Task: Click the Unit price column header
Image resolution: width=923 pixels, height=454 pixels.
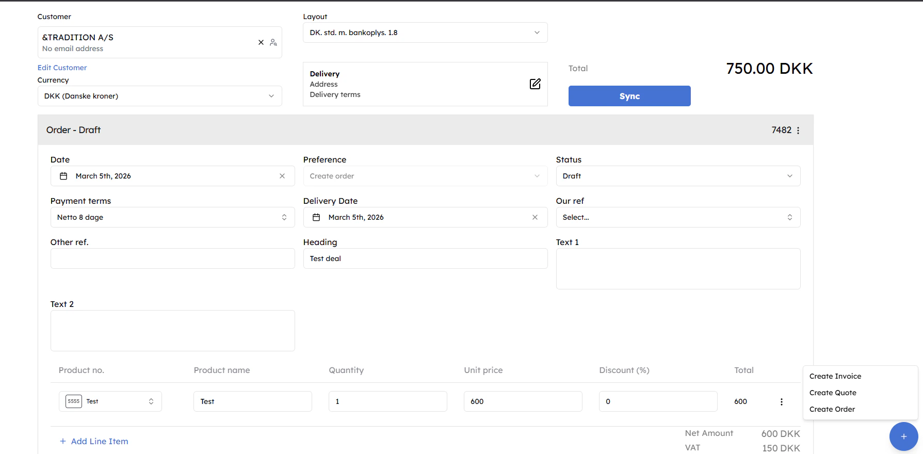Action: [x=483, y=370]
